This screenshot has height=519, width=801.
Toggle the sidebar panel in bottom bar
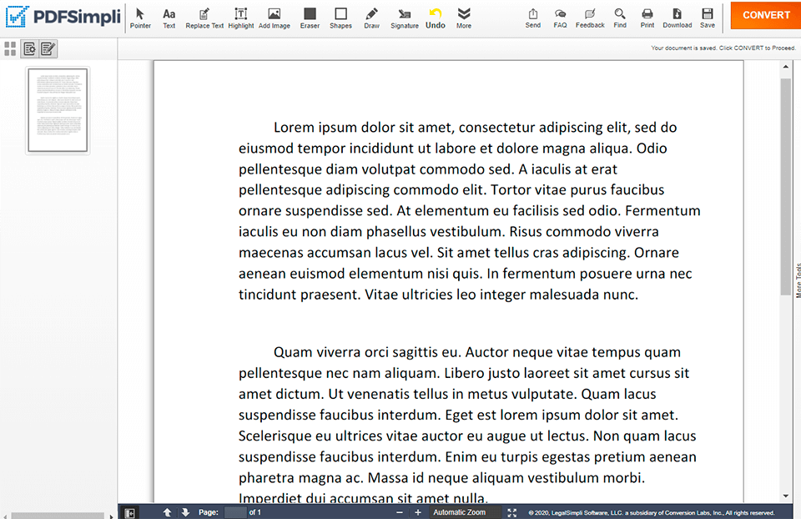[x=129, y=512]
